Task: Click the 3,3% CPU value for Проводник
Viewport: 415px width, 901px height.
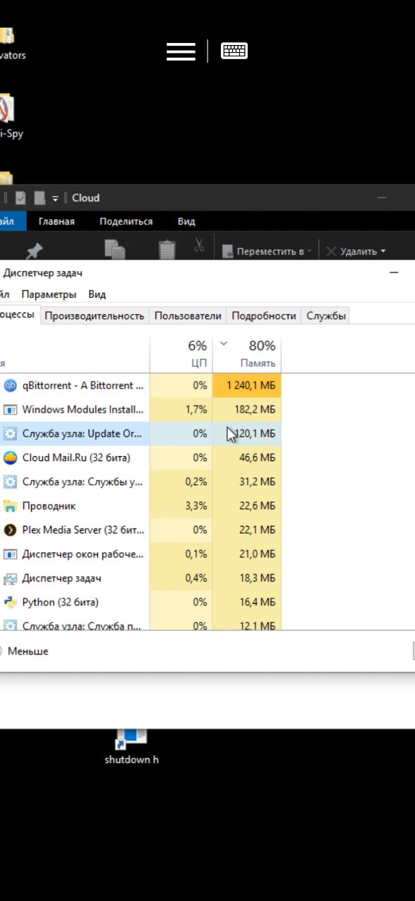Action: click(196, 505)
